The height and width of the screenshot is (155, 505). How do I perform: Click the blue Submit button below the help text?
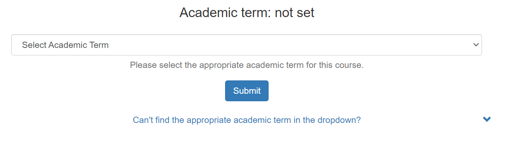(247, 91)
